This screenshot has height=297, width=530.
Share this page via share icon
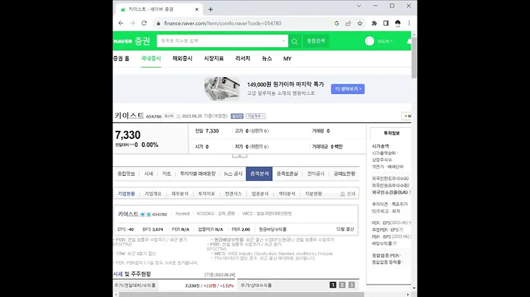click(348, 24)
